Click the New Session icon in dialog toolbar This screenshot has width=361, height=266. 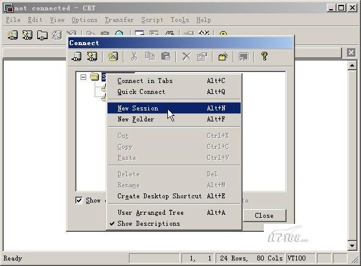[113, 56]
